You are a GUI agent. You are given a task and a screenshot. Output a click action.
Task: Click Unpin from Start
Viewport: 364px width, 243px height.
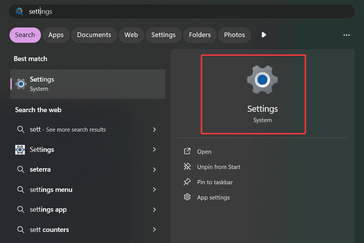[x=218, y=167]
